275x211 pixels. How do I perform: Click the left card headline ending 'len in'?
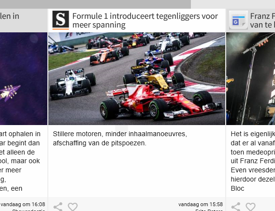coord(10,16)
